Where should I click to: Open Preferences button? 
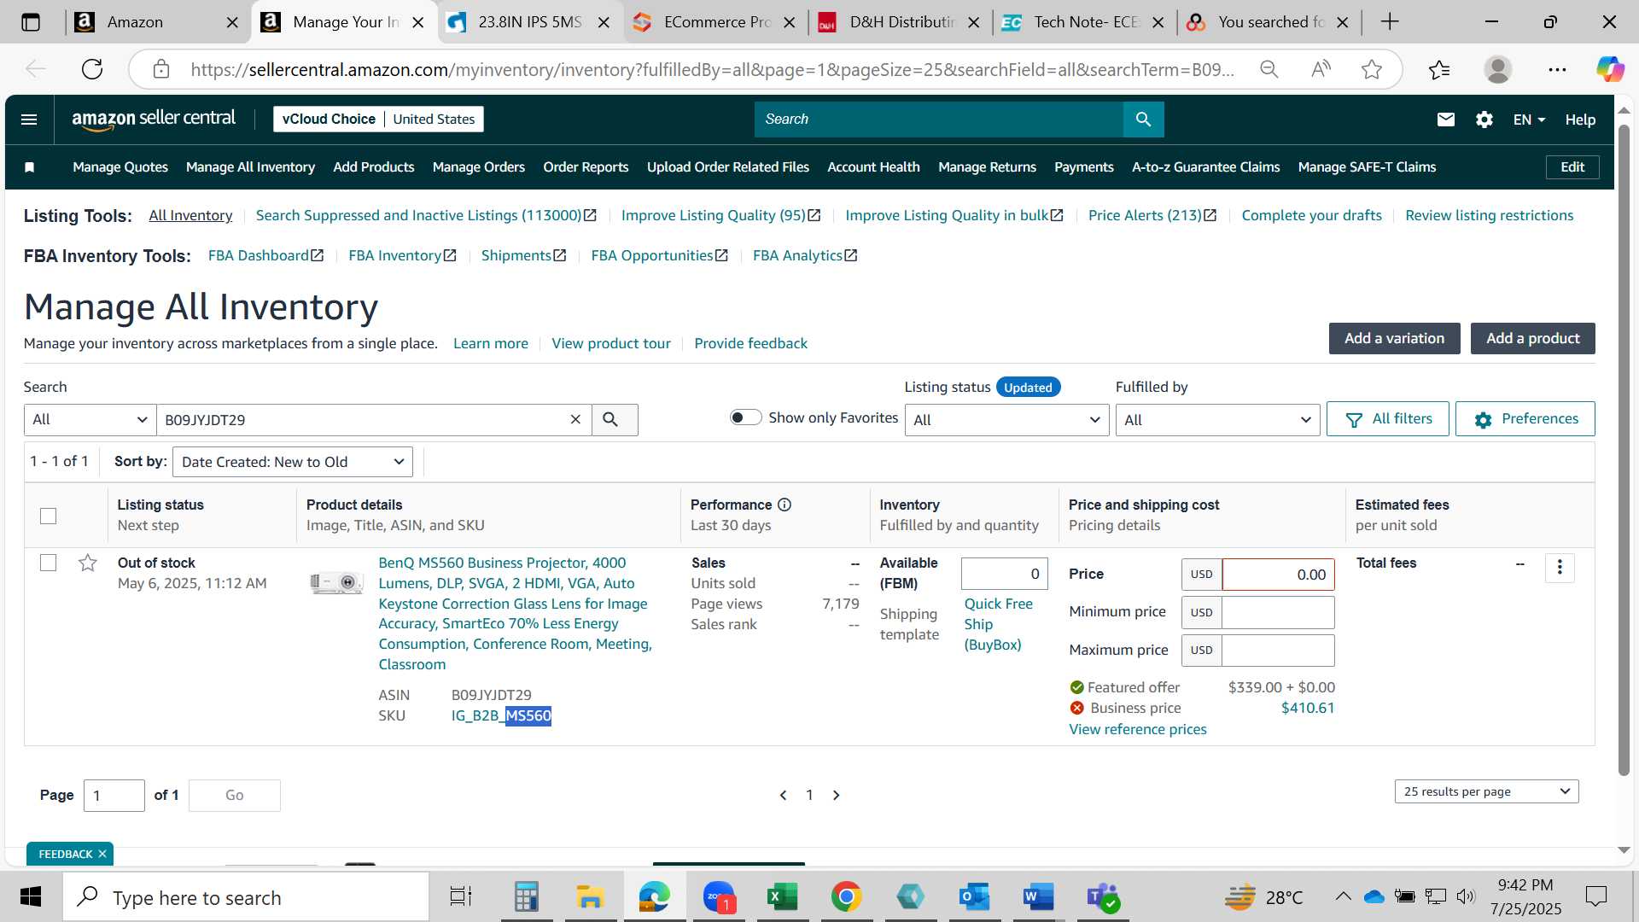1525,419
